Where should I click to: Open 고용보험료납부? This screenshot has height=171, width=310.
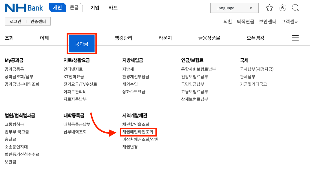[194, 92]
